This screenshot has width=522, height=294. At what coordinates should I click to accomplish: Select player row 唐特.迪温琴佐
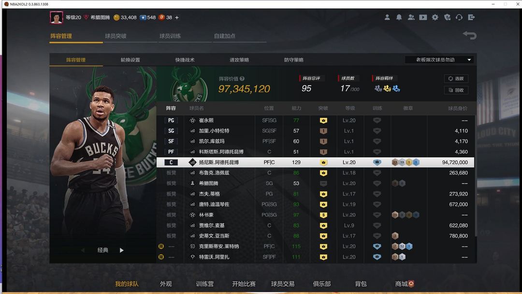click(x=315, y=205)
